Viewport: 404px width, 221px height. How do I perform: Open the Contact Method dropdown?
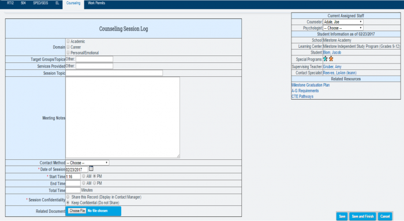point(87,163)
